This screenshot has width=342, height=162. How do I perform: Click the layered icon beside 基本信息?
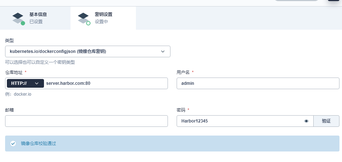(x=18, y=18)
